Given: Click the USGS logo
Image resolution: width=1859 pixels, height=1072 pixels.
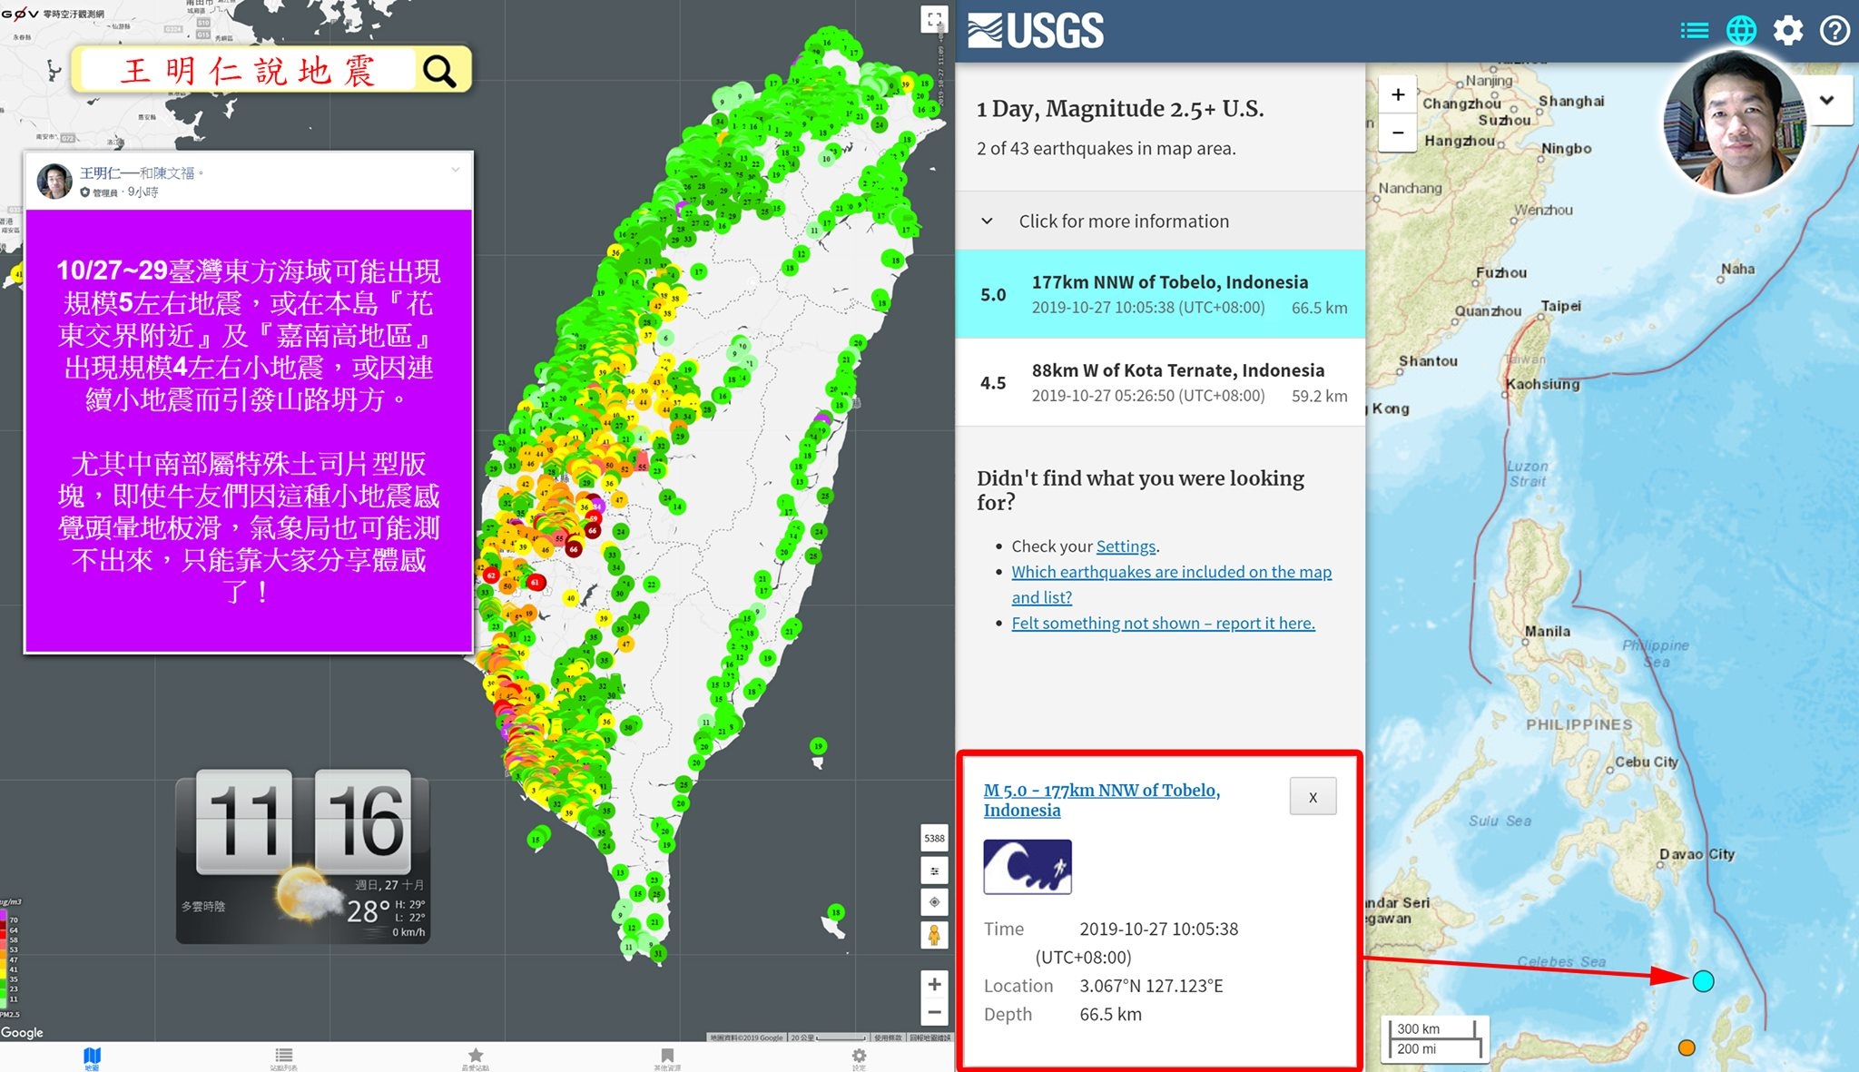Looking at the screenshot, I should pyautogui.click(x=1036, y=31).
